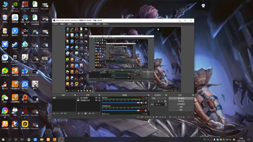The width and height of the screenshot is (253, 142).
Task: Open Tencent QQ penguin desktop icon
Action: 5,85
